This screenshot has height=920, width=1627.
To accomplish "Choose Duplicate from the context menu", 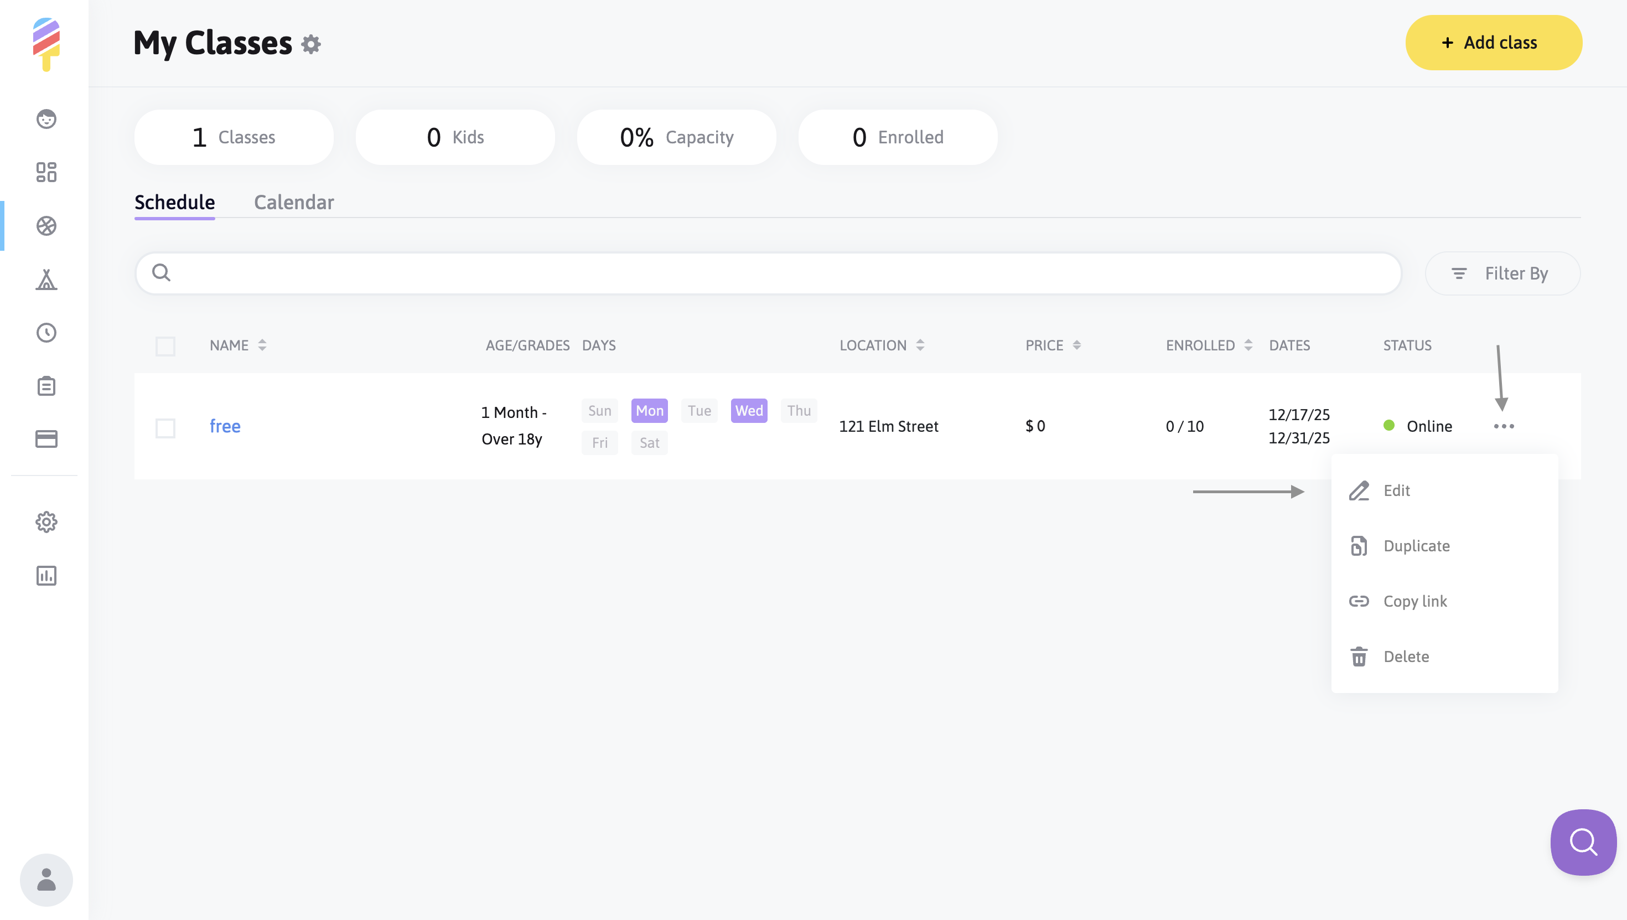I will click(1416, 546).
